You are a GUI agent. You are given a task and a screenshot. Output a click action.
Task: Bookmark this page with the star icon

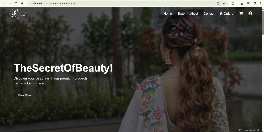224,3
